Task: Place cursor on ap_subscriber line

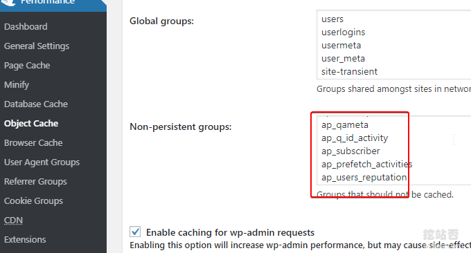Action: click(350, 151)
